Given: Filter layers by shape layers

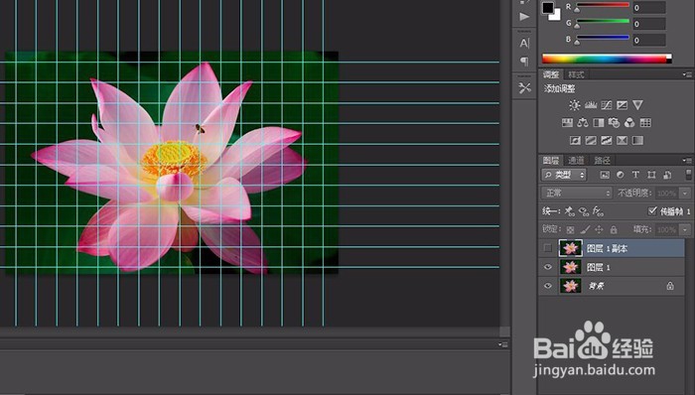Looking at the screenshot, I should coord(651,175).
